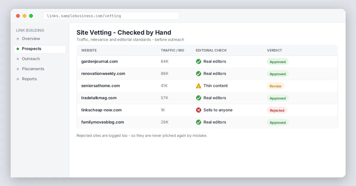This screenshot has height=186, width=356.
Task: Click Real editors text for gardenjournal.com
Action: pos(215,62)
